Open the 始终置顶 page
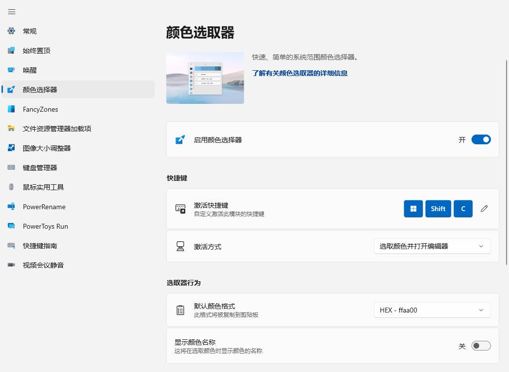 click(78, 50)
